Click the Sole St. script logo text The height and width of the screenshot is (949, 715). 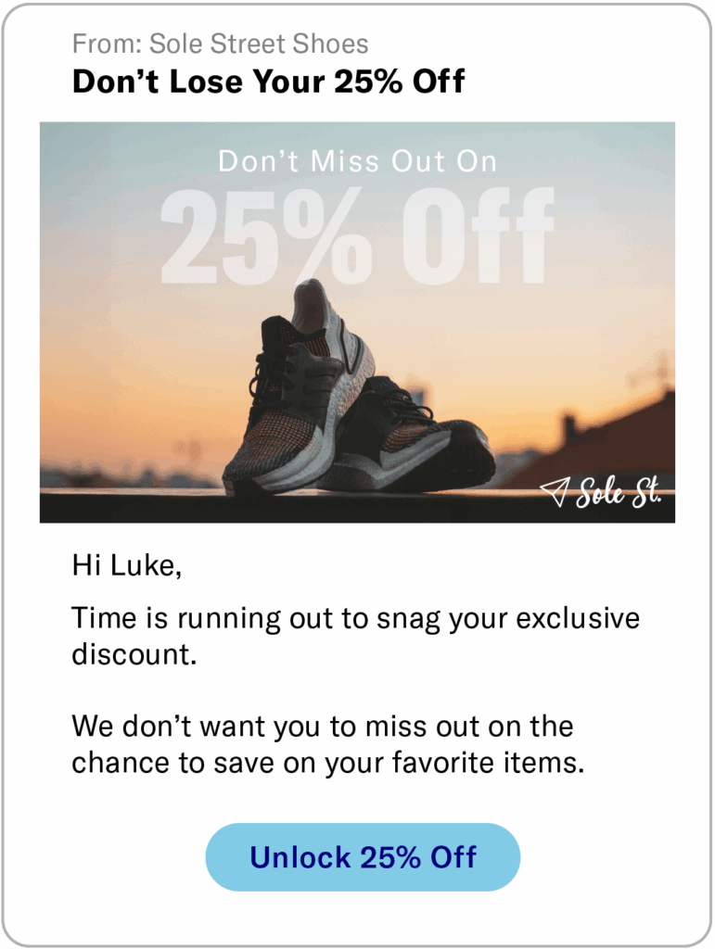pyautogui.click(x=619, y=493)
